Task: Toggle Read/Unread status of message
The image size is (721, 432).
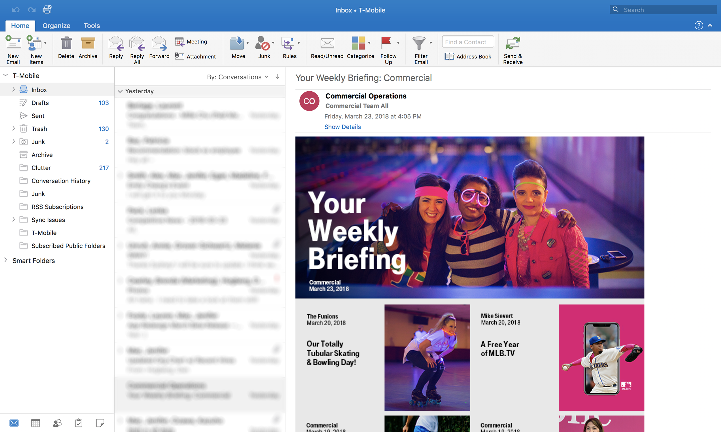Action: 327,44
